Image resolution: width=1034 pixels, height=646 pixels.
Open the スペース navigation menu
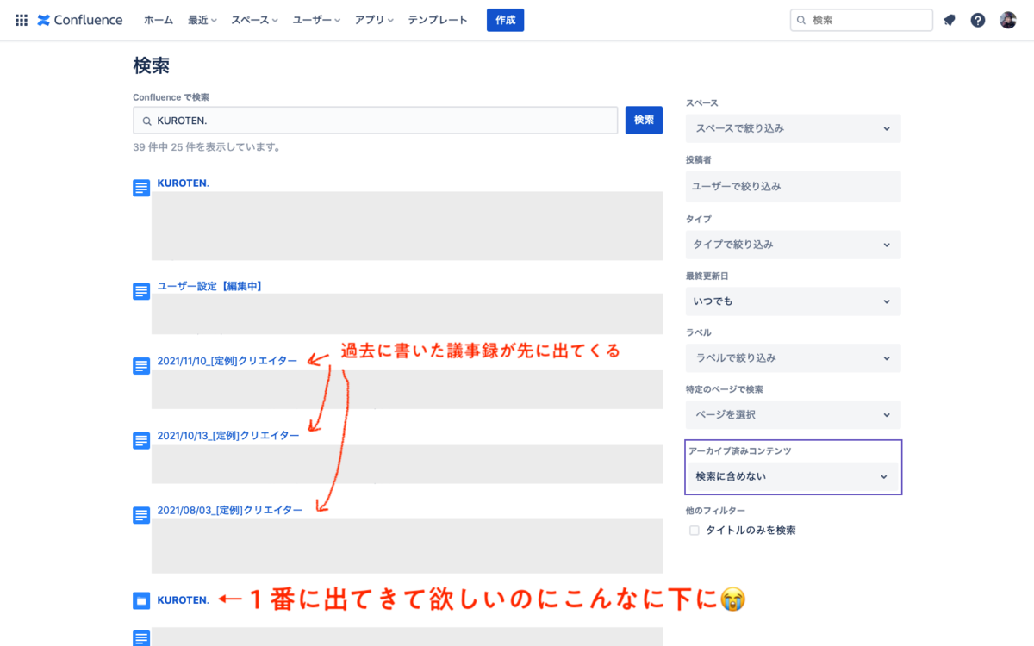tap(255, 20)
